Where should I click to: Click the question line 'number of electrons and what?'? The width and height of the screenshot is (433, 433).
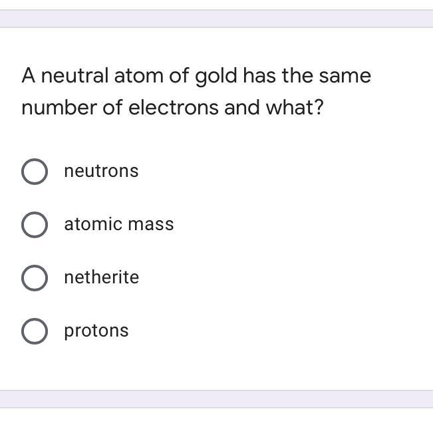(172, 108)
